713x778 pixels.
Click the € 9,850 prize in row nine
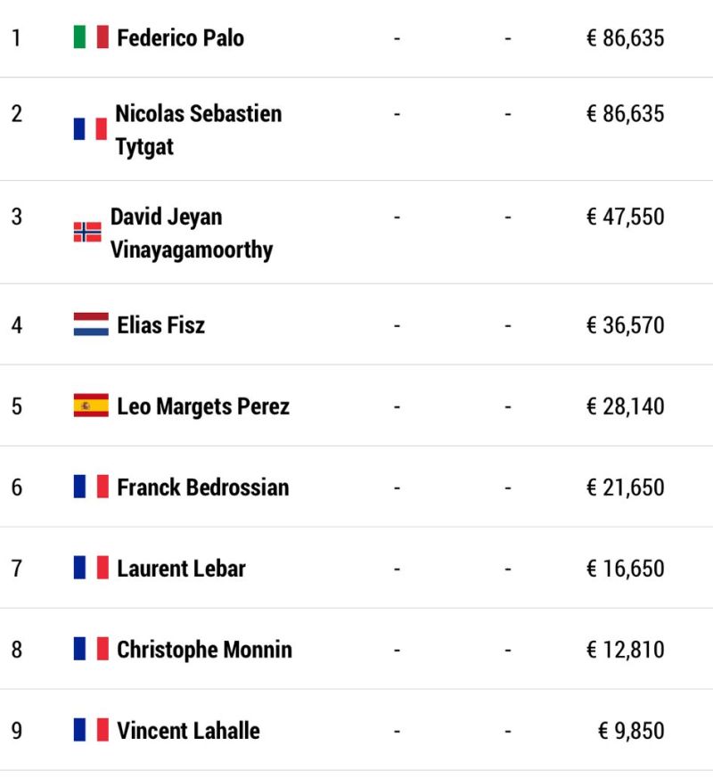click(631, 731)
